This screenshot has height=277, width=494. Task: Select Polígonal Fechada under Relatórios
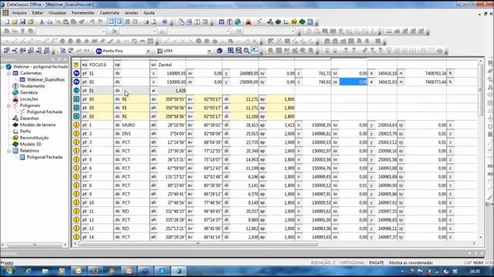point(45,157)
